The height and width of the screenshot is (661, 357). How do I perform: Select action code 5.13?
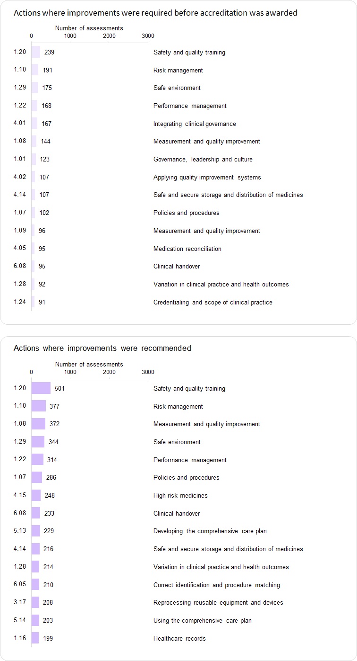pyautogui.click(x=20, y=531)
